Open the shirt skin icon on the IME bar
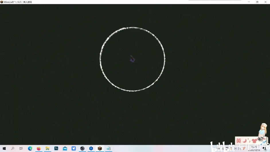The image size is (270, 152). click(x=254, y=141)
